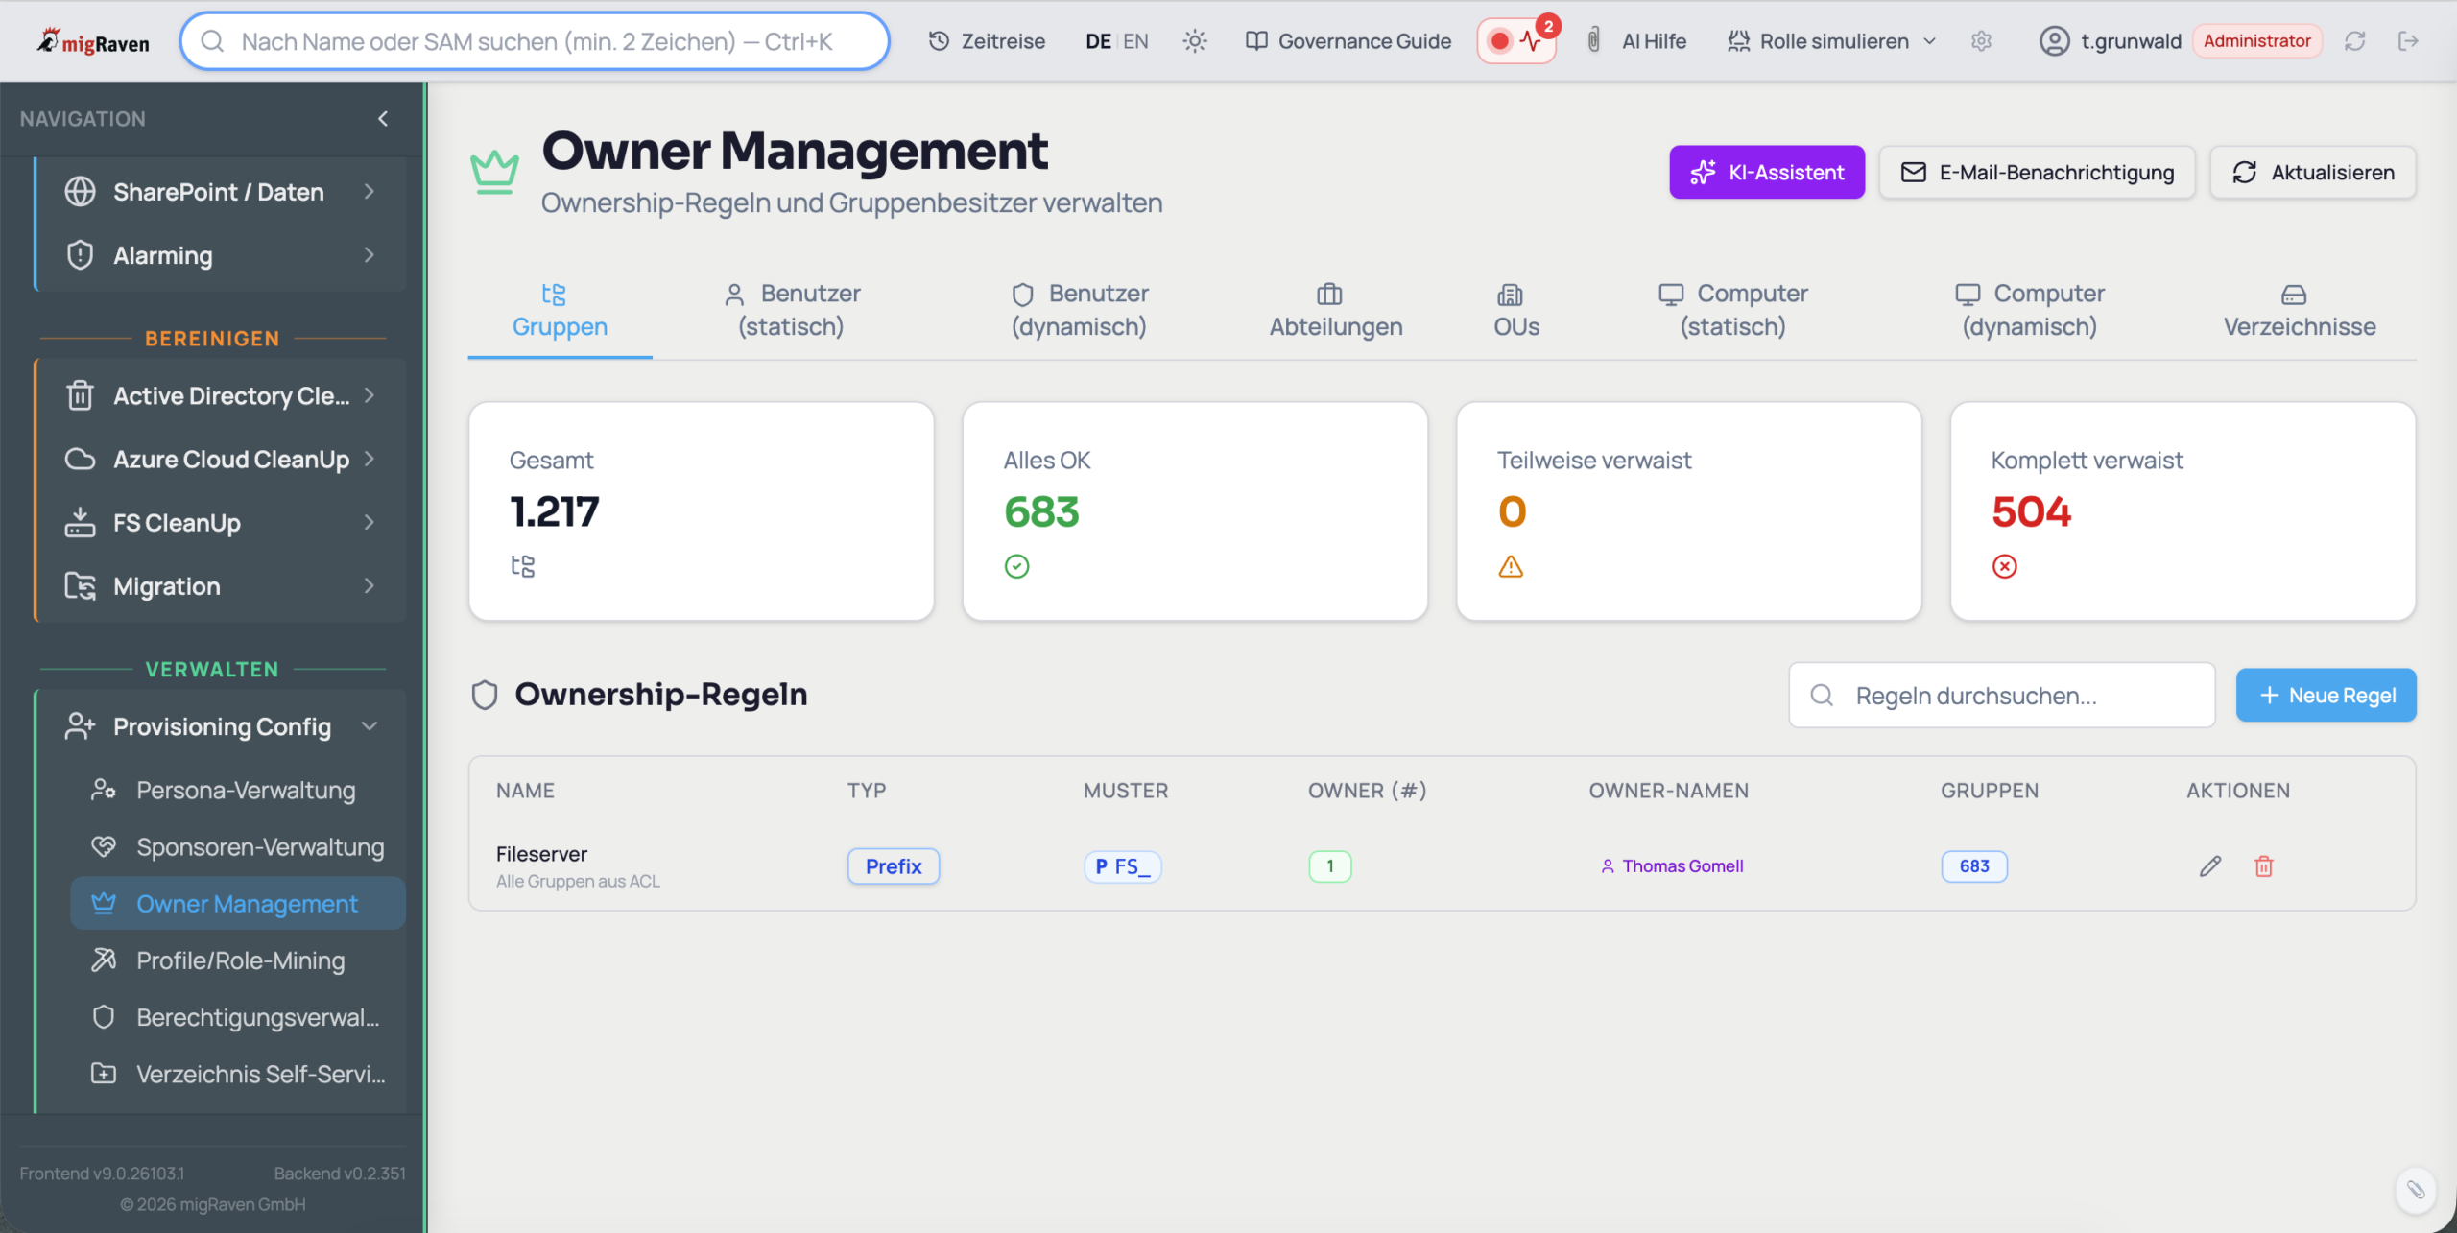This screenshot has width=2457, height=1233.
Task: Click the logout icon at top right
Action: pyautogui.click(x=2407, y=41)
